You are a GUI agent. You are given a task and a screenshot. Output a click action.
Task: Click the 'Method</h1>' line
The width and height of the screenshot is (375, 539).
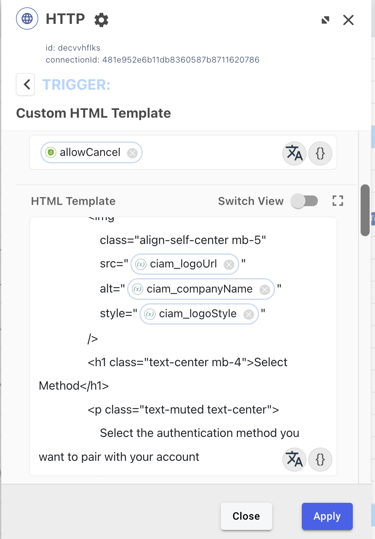pos(74,386)
